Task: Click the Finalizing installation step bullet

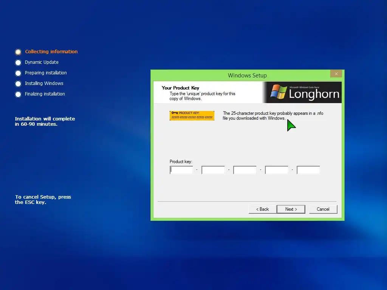Action: click(18, 94)
